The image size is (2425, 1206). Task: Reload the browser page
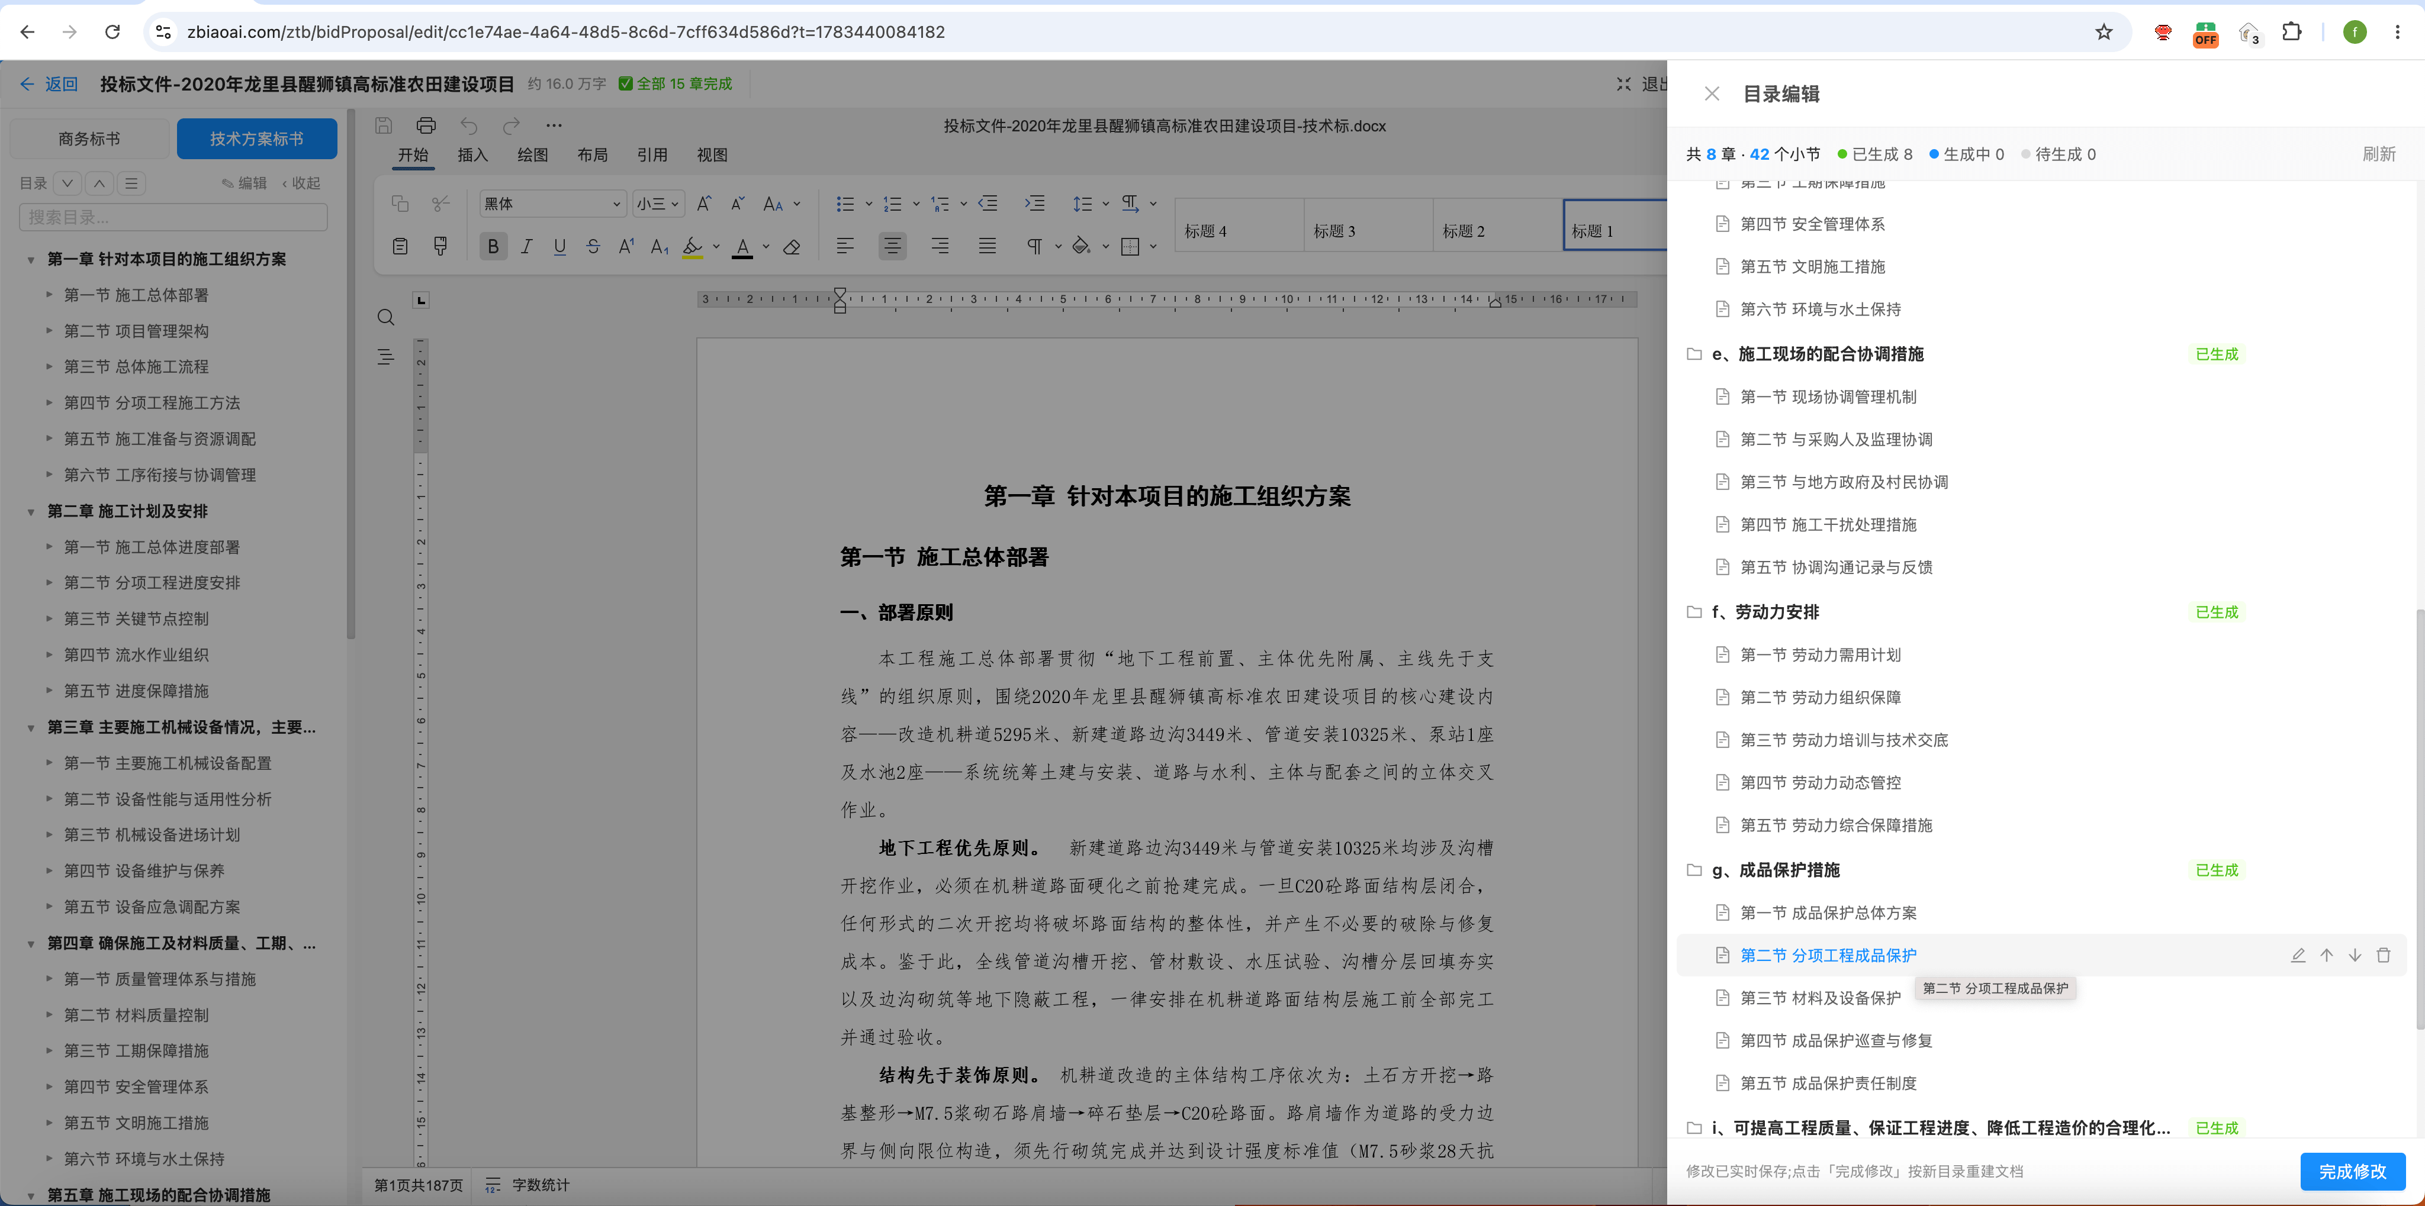point(112,32)
